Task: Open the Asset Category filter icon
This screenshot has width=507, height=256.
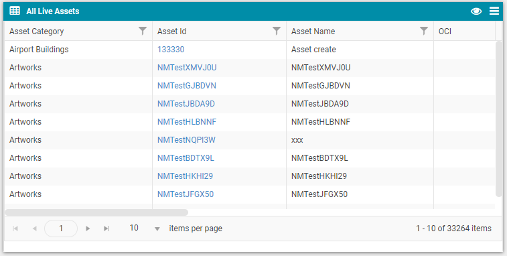Action: coord(143,31)
